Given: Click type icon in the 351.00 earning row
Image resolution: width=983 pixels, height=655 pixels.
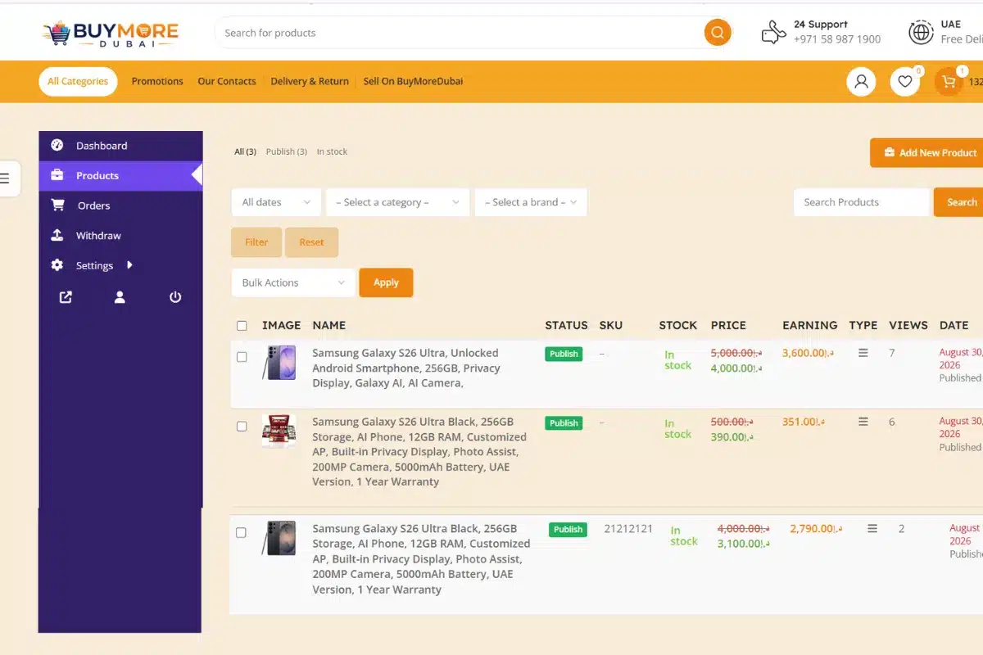Looking at the screenshot, I should 863,422.
